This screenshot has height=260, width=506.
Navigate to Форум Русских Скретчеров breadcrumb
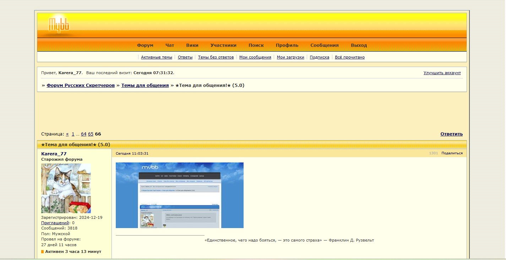coord(81,85)
